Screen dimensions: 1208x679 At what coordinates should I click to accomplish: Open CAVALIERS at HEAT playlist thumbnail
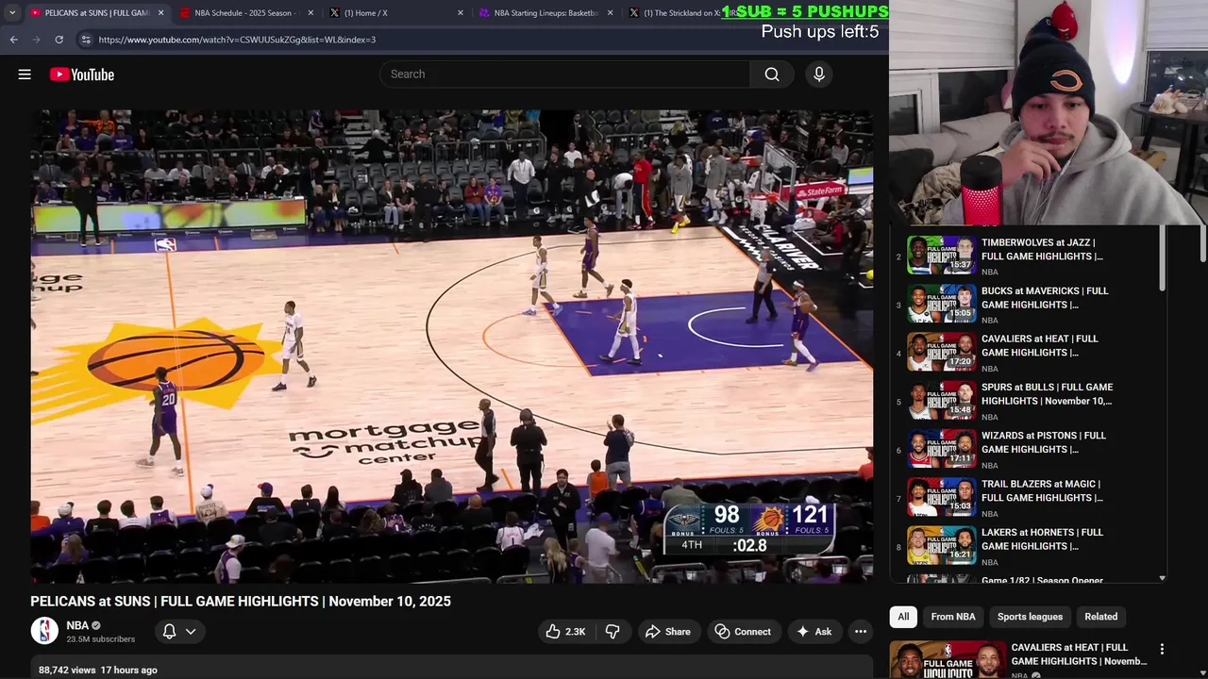pyautogui.click(x=941, y=352)
